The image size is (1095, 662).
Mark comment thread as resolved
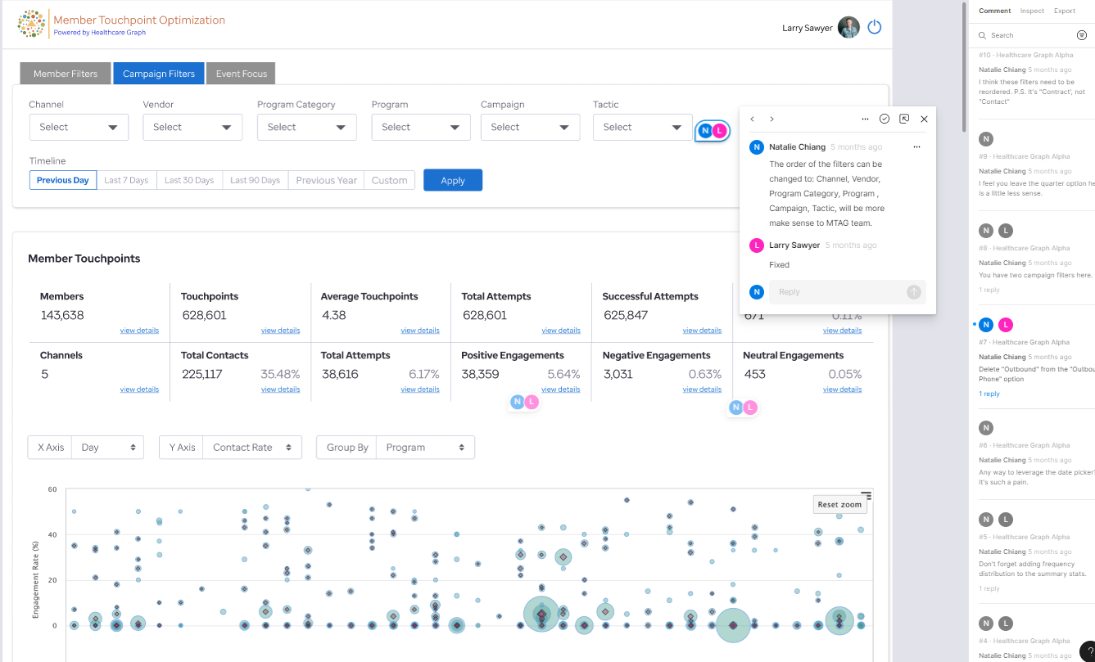click(x=885, y=119)
